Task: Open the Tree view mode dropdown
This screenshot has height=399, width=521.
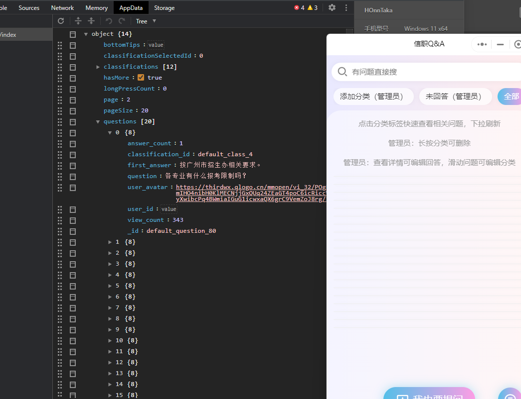Action: click(x=146, y=21)
